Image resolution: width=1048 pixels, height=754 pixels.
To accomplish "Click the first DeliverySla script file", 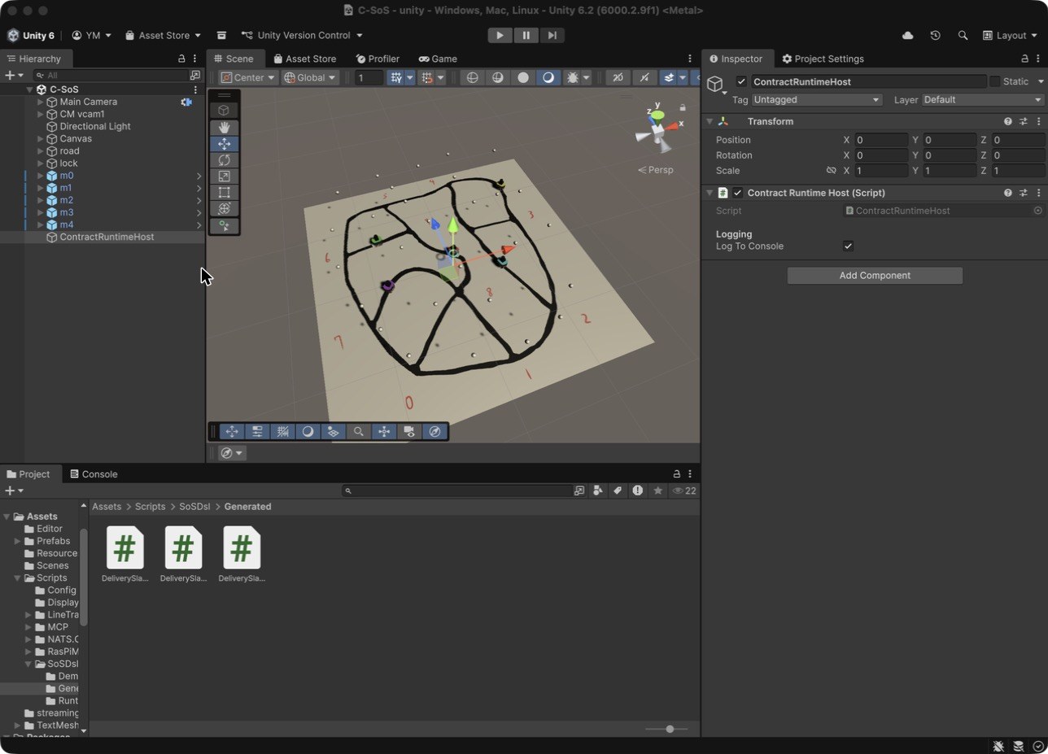I will tap(124, 554).
